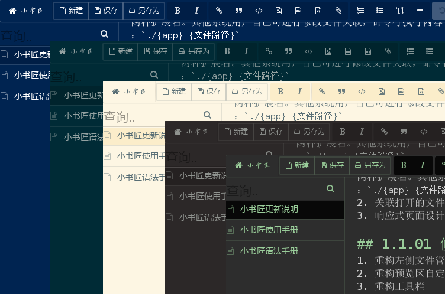445x294 pixels.
Task: Select 小书匠更新说明 in green-themed file list
Action: [269, 209]
